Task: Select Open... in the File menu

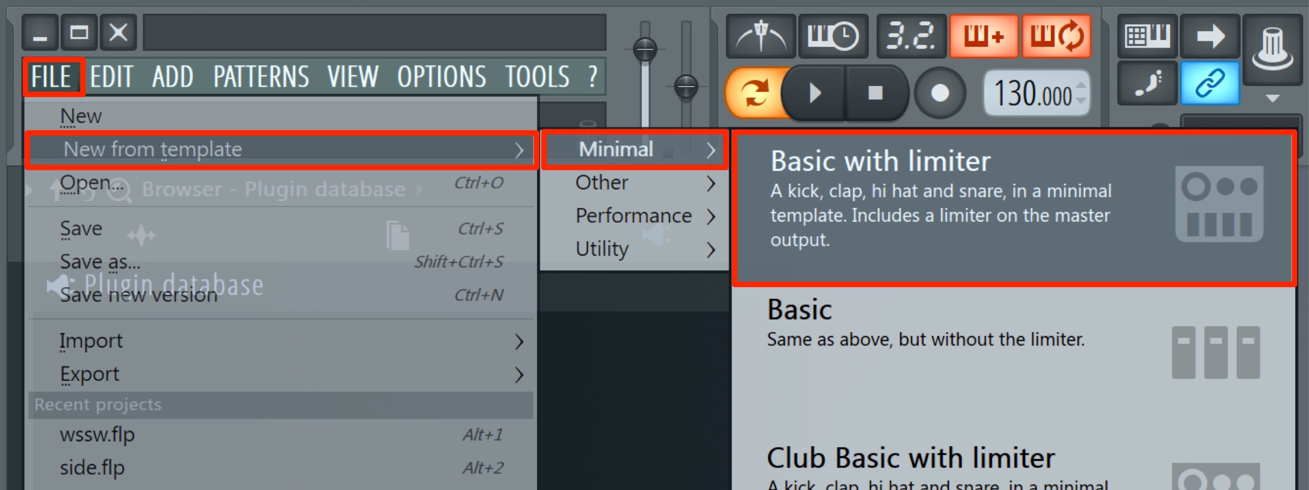Action: click(281, 183)
